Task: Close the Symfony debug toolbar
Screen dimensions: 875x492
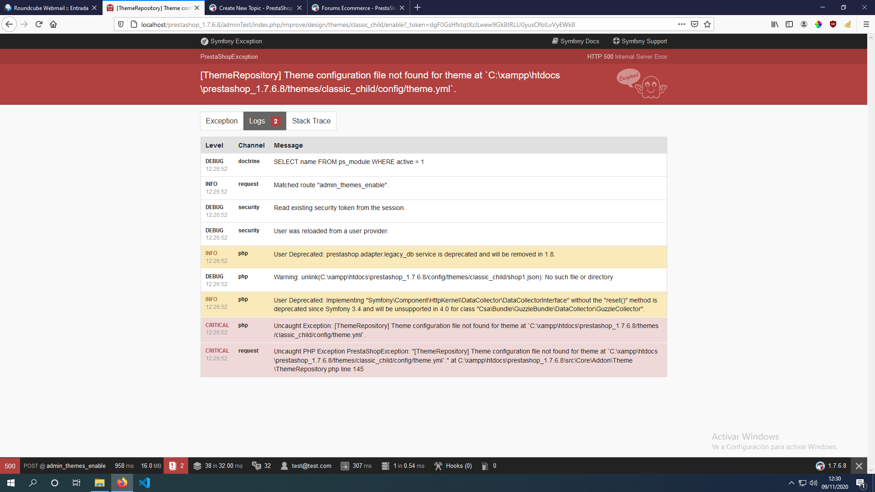Action: click(859, 466)
